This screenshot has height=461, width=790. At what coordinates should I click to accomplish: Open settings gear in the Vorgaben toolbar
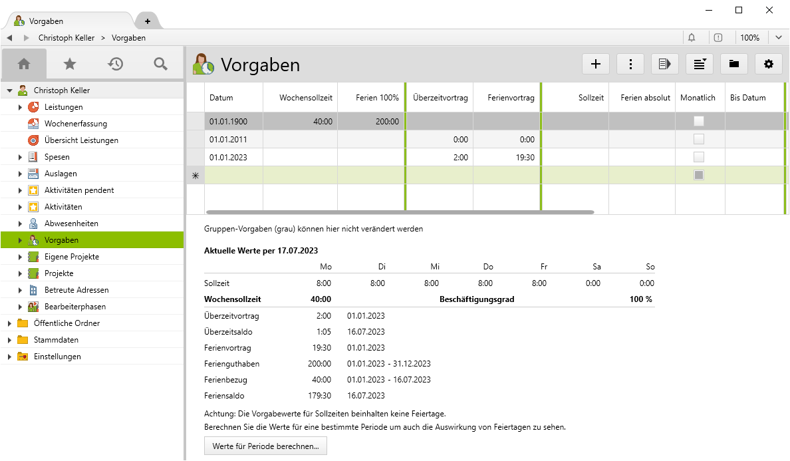click(769, 64)
